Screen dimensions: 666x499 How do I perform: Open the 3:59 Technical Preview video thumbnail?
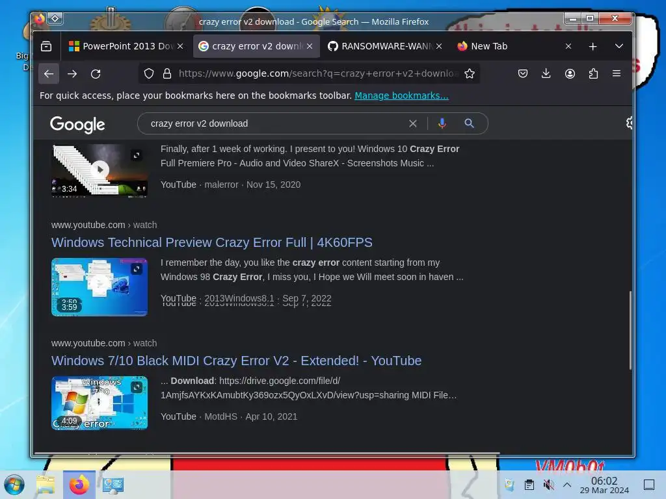[x=100, y=287]
